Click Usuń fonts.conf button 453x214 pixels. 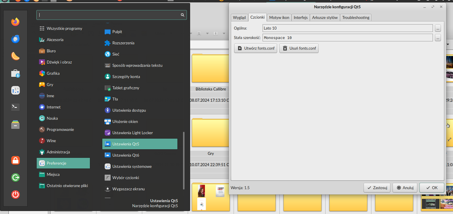299,48
